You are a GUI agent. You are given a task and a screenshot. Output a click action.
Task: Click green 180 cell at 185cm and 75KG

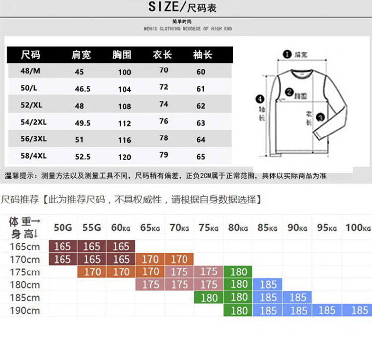(208, 297)
